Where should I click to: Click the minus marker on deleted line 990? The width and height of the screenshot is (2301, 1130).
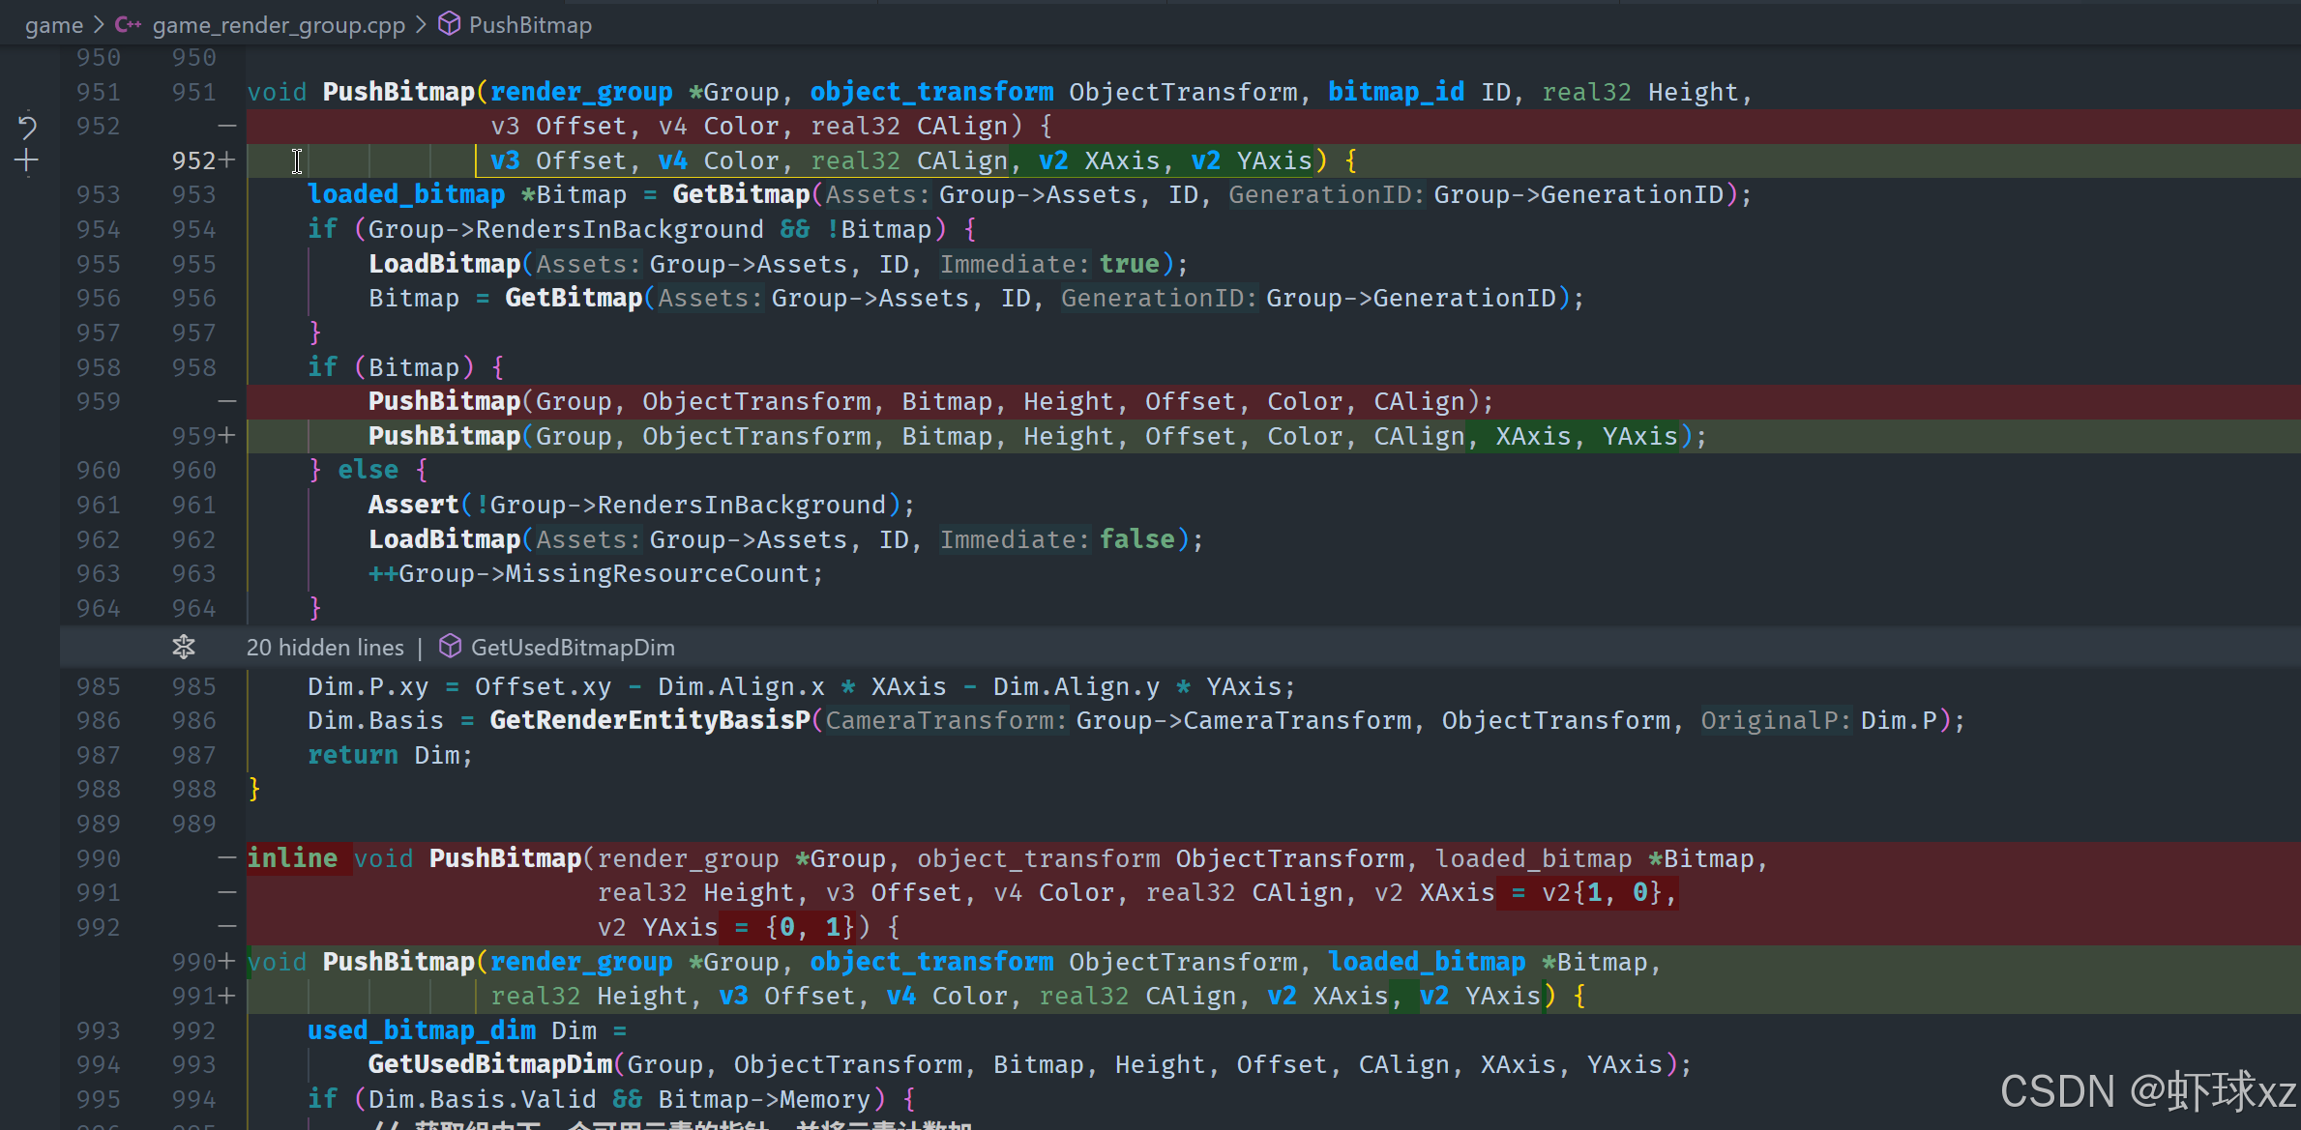tap(227, 858)
